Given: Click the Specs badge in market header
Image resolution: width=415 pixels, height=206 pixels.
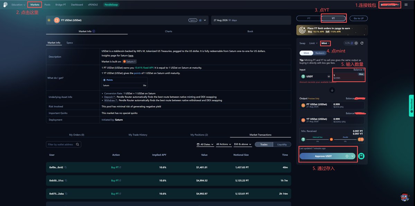Looking at the screenshot, I should 193,20.
